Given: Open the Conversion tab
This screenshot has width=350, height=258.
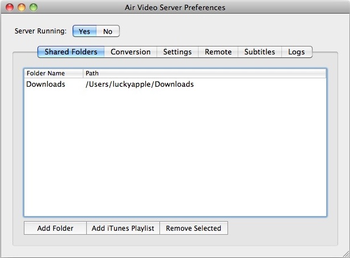Looking at the screenshot, I should (130, 52).
